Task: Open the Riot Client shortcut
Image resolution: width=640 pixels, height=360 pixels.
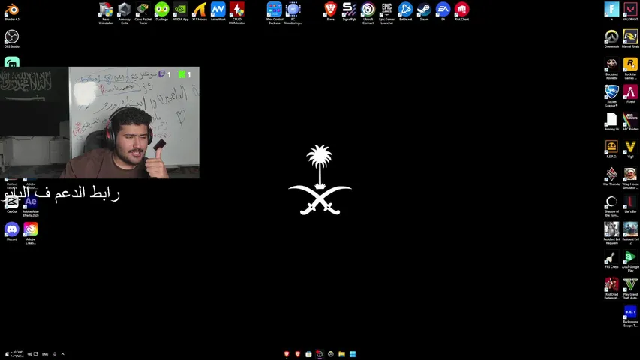Action: [x=461, y=11]
